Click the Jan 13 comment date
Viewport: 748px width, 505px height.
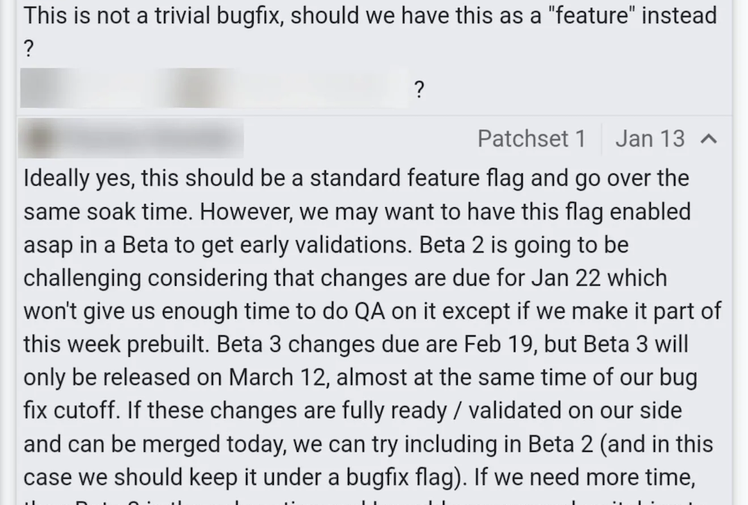click(649, 139)
